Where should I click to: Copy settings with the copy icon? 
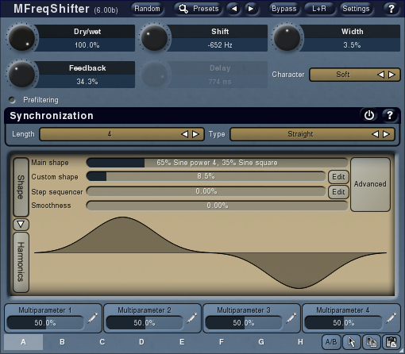tap(372, 342)
